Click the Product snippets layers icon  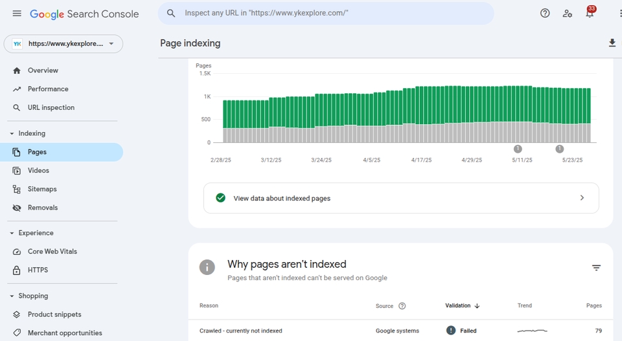pos(17,314)
